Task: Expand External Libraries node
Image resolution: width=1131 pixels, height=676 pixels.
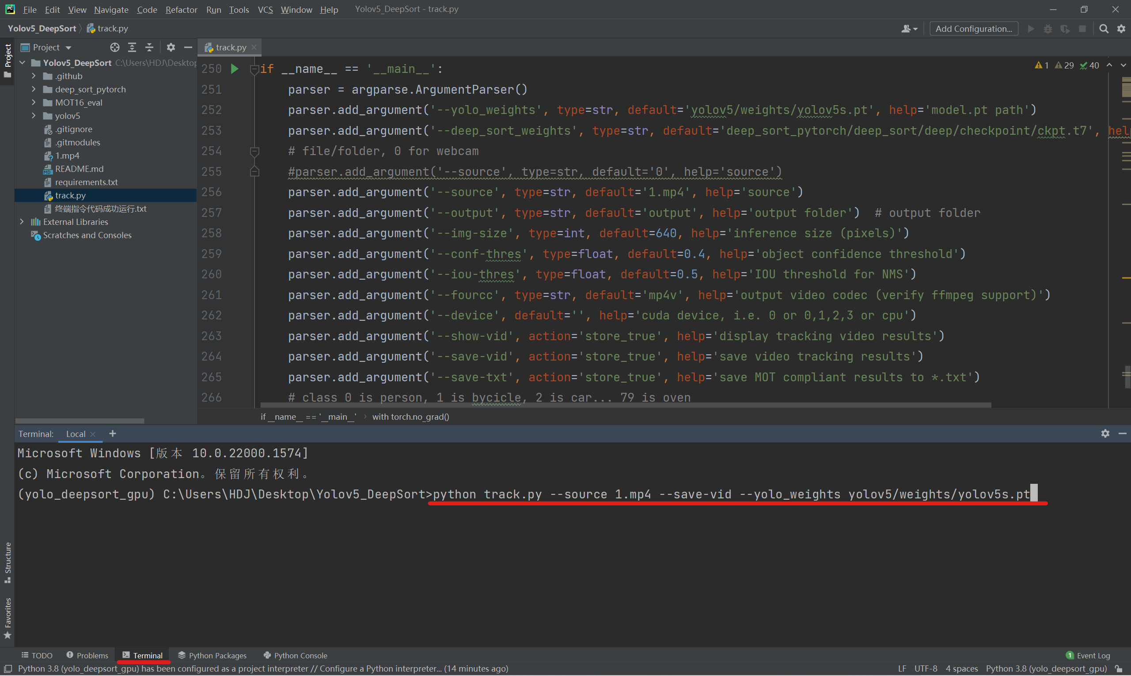Action: pyautogui.click(x=22, y=222)
